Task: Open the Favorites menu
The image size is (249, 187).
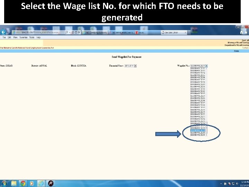Action: 24,37
